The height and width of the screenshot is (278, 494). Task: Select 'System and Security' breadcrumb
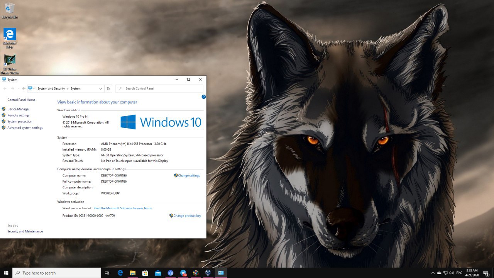tap(51, 88)
